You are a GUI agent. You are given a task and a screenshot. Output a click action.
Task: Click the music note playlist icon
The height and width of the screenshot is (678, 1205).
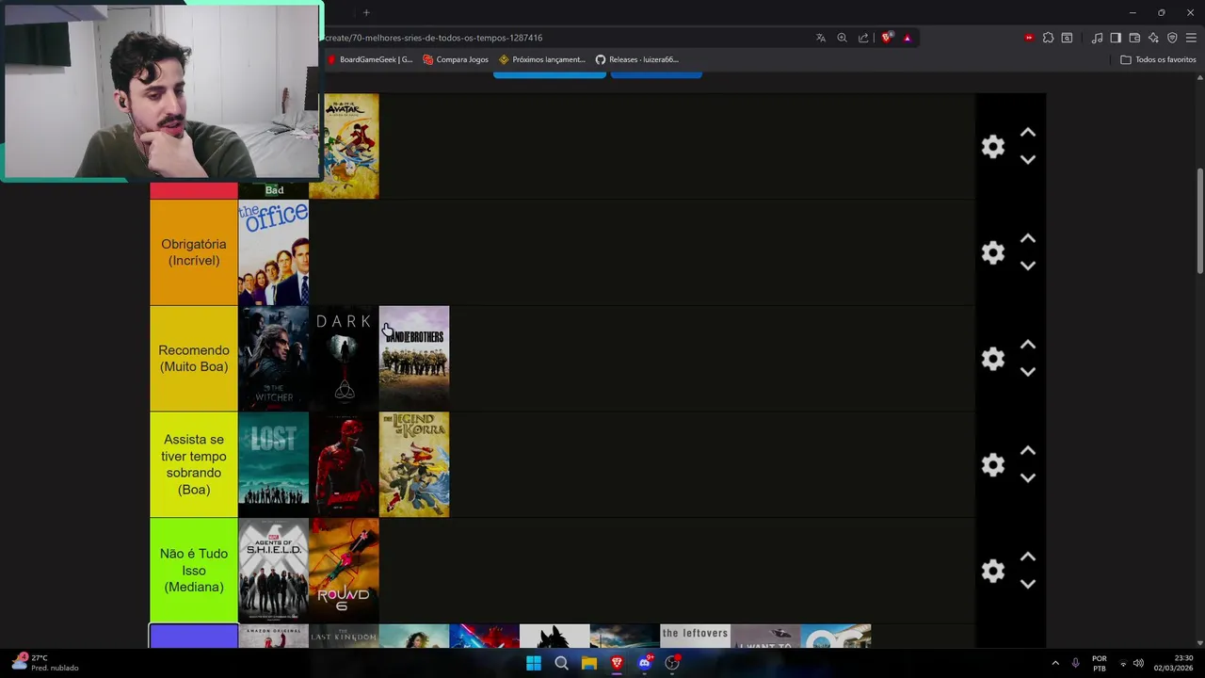[1097, 38]
